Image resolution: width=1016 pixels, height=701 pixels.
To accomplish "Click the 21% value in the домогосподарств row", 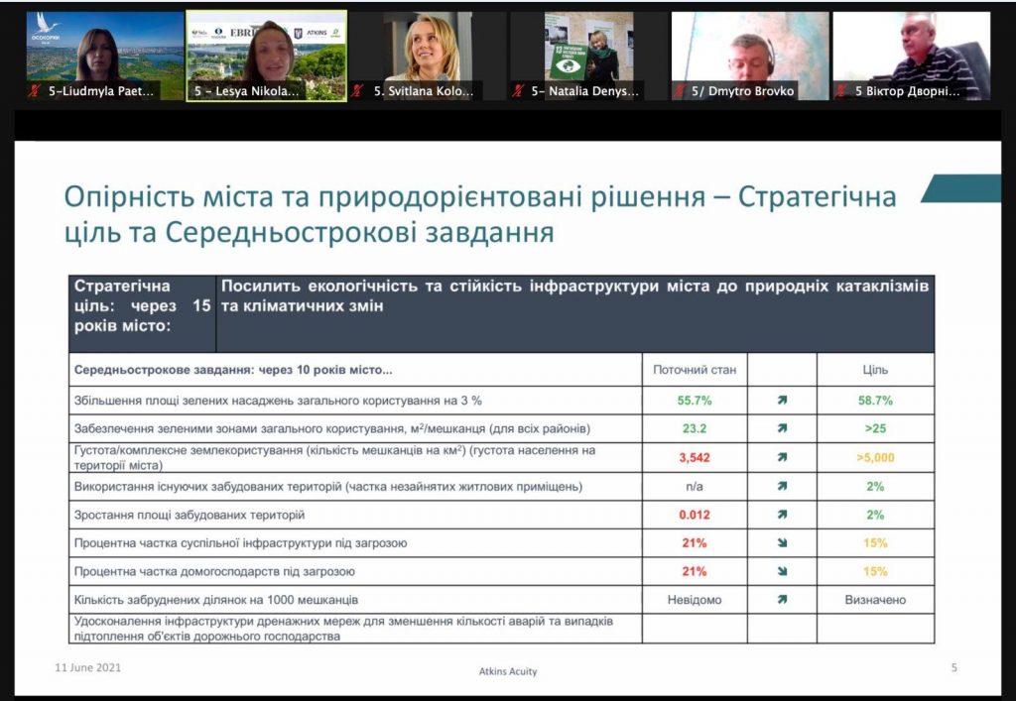I will click(695, 571).
